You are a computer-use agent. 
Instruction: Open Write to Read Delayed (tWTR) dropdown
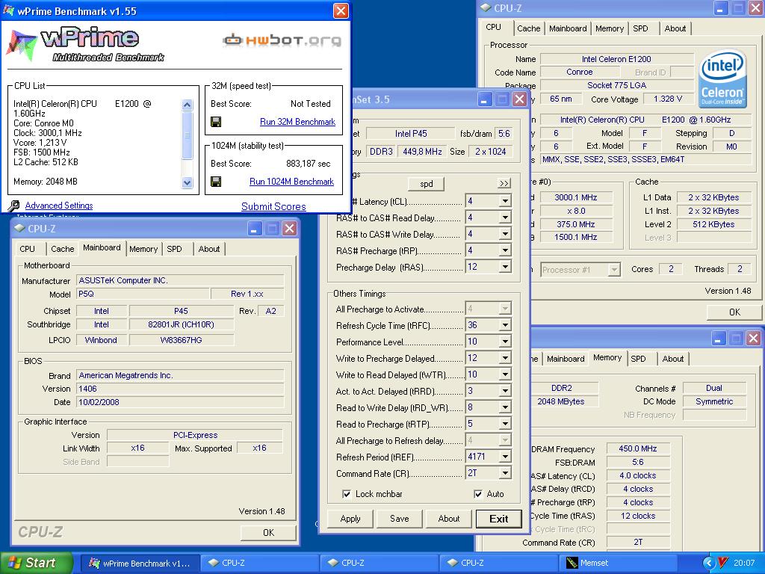(505, 374)
